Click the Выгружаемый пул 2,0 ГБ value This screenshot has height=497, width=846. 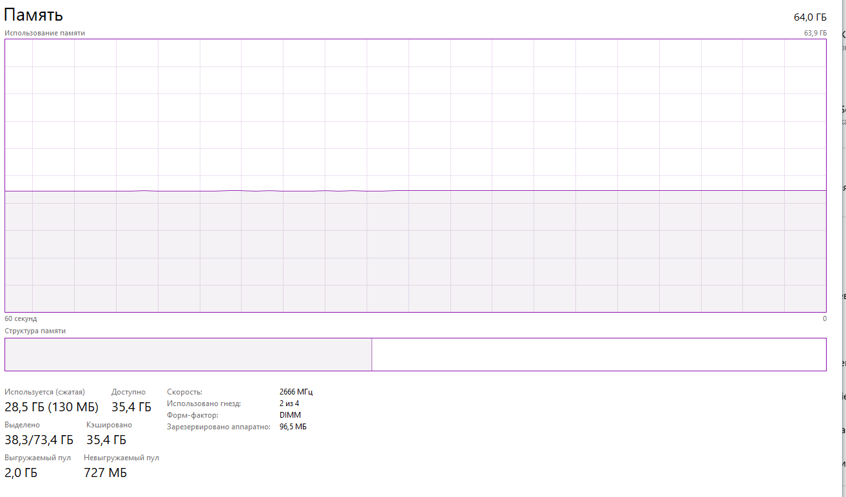tap(21, 473)
